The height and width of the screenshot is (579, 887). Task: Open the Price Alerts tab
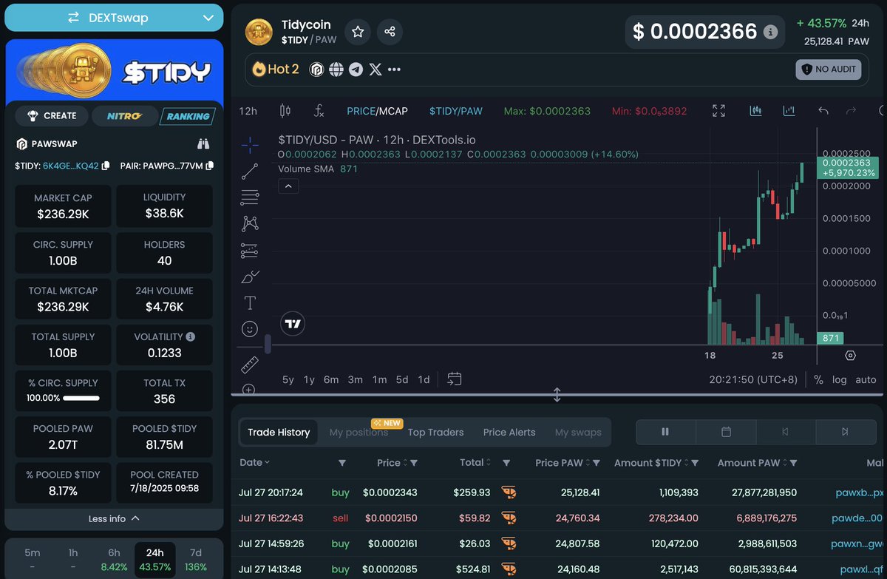pos(509,432)
